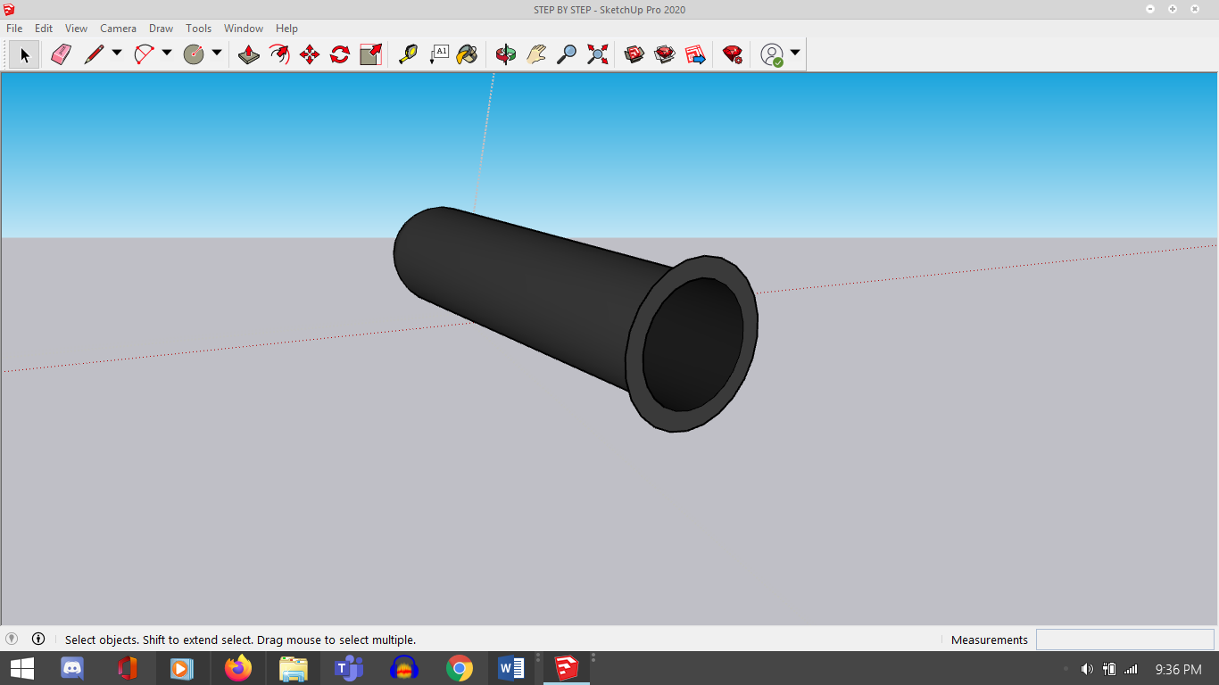Viewport: 1219px width, 685px height.
Task: Click the 9:36 PM system clock
Action: tap(1178, 669)
